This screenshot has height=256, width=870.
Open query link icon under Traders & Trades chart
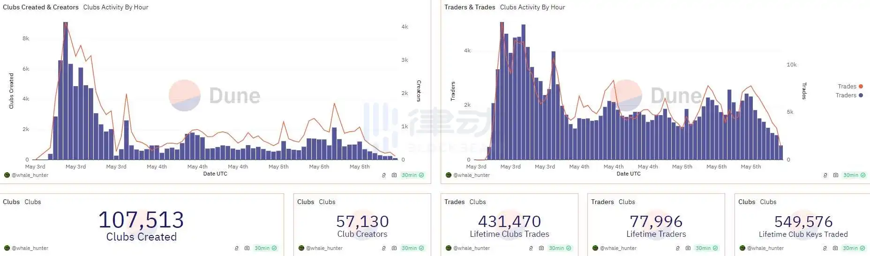[x=825, y=175]
